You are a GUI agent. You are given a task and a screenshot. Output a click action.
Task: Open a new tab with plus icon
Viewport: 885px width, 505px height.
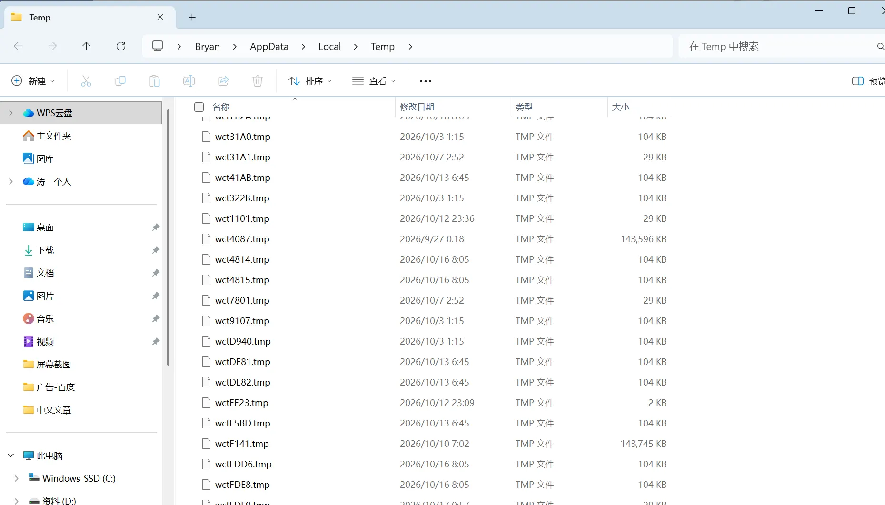click(x=192, y=18)
